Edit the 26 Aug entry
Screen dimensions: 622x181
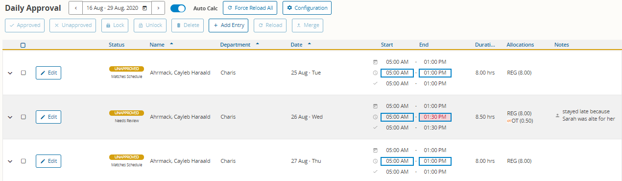(x=48, y=117)
